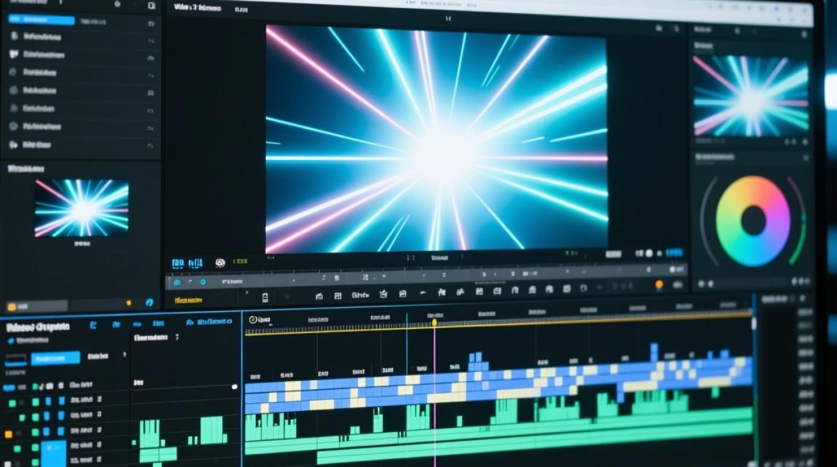Image resolution: width=837 pixels, height=467 pixels.
Task: Click the brain-shaped icon below the preview
Action: coord(220,263)
